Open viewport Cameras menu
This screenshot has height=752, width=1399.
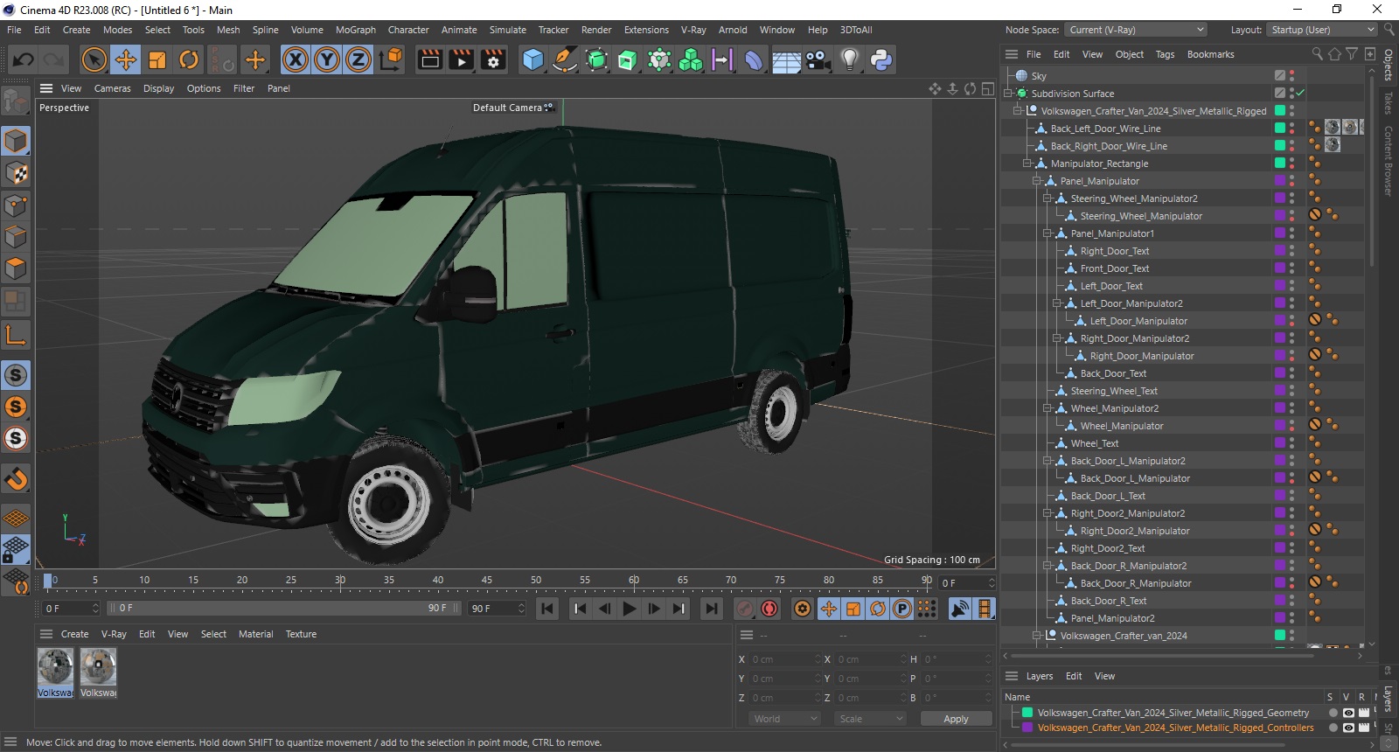pyautogui.click(x=112, y=88)
